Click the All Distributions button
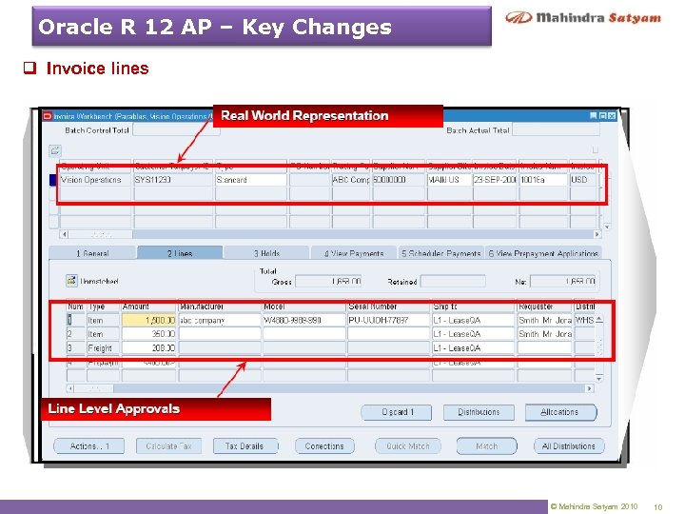The height and width of the screenshot is (514, 685). (569, 446)
